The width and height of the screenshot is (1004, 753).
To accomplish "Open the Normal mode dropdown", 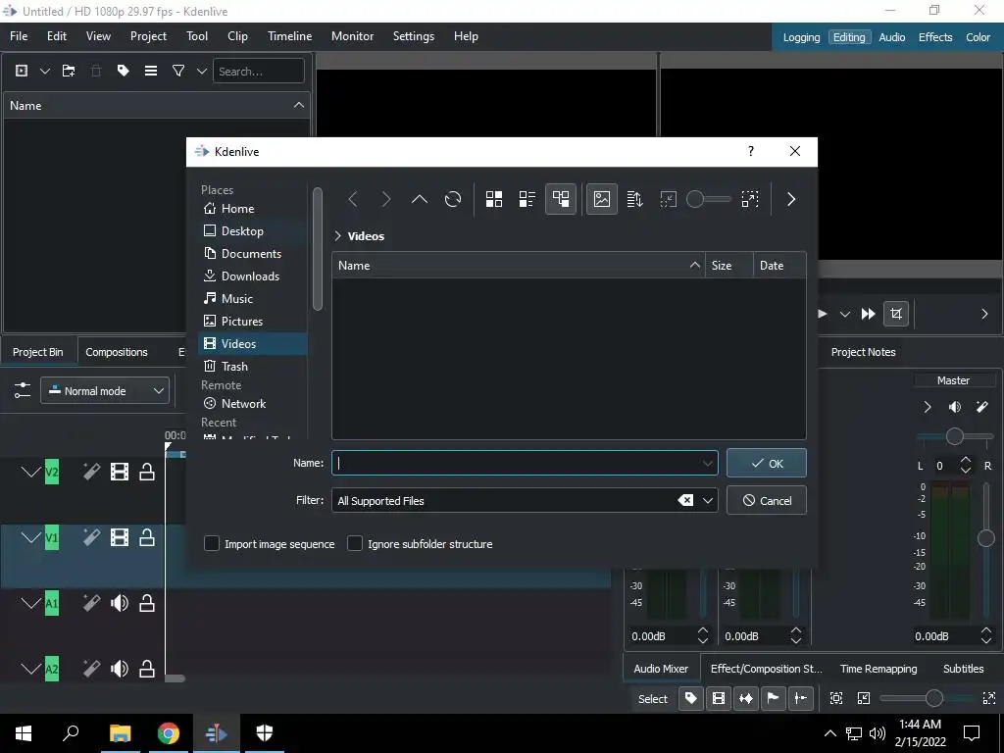I will click(x=105, y=390).
